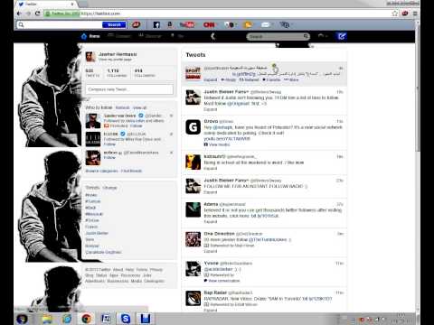The image size is (434, 325).
Task: Go to Twitter Home in the navigation bar
Action: [x=90, y=36]
